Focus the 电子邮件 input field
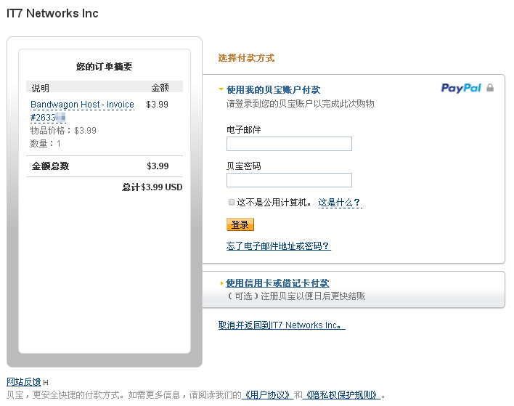This screenshot has width=514, height=406. (x=289, y=144)
